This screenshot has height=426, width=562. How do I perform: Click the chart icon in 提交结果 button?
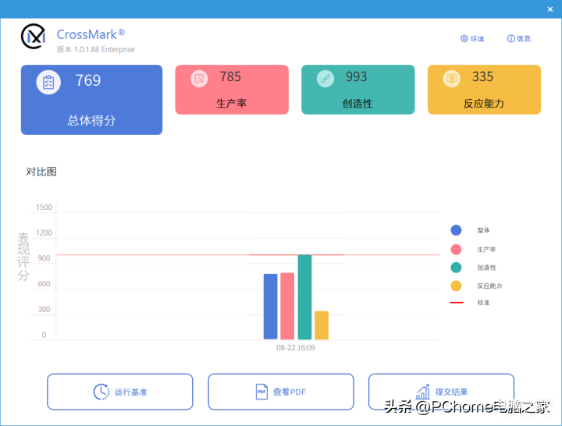point(423,392)
